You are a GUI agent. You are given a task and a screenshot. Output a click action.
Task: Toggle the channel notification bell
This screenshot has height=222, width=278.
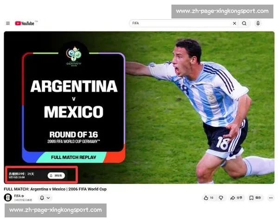(x=42, y=198)
